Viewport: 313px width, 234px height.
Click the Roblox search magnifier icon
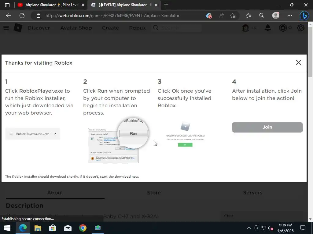[x=156, y=28]
